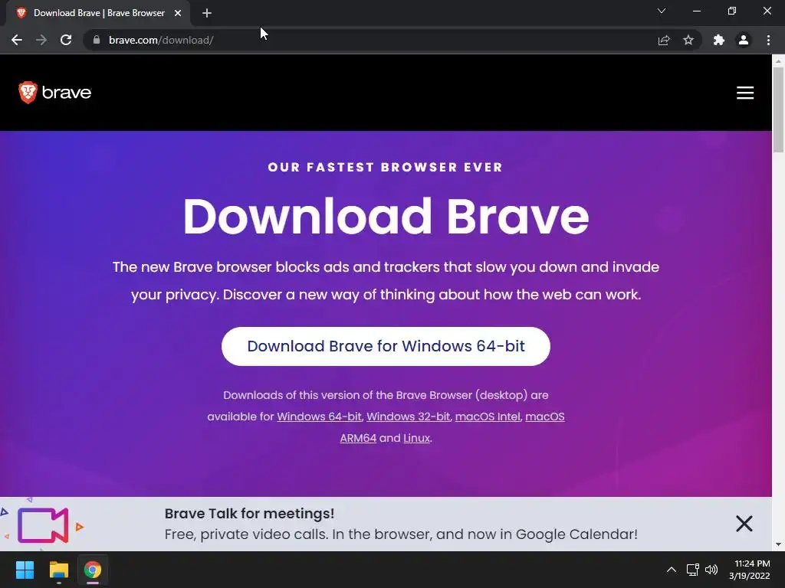
Task: Click the Download Brave headline
Action: 386,216
